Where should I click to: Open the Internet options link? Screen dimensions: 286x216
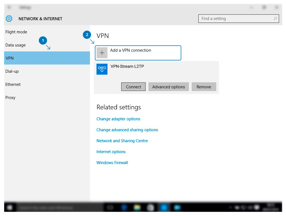(111, 152)
